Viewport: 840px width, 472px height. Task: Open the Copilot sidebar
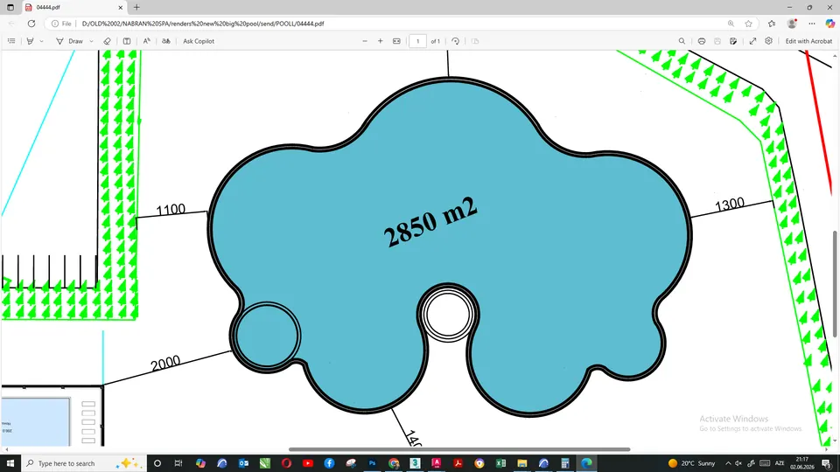point(829,24)
